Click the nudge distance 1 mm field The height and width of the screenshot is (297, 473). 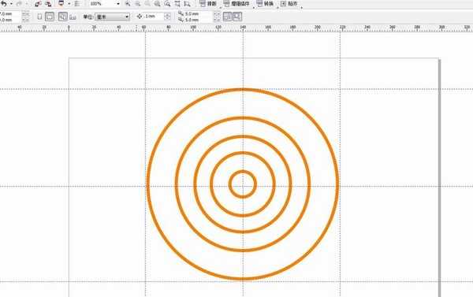(153, 17)
